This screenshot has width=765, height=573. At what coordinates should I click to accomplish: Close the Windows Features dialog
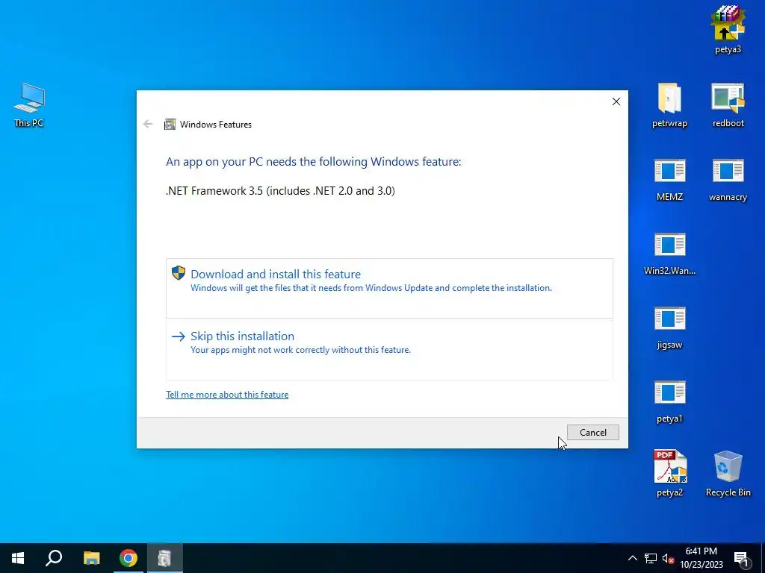(x=616, y=101)
